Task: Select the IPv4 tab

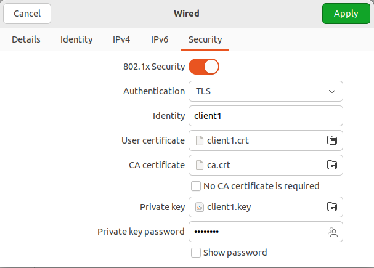Action: 121,39
